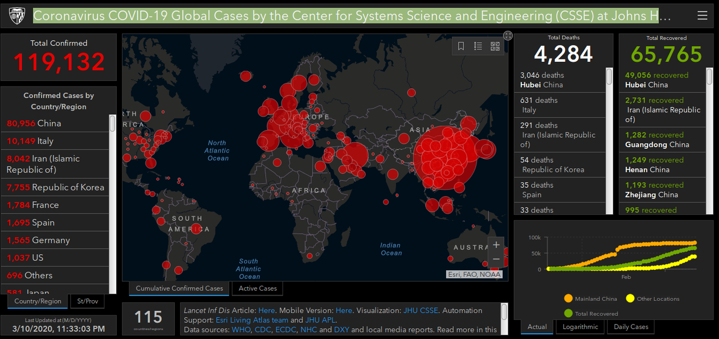
Task: Select Others in the confirmed cases list
Action: (x=55, y=275)
